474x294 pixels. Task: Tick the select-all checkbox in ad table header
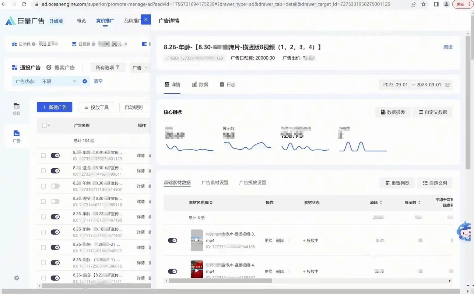(x=44, y=125)
